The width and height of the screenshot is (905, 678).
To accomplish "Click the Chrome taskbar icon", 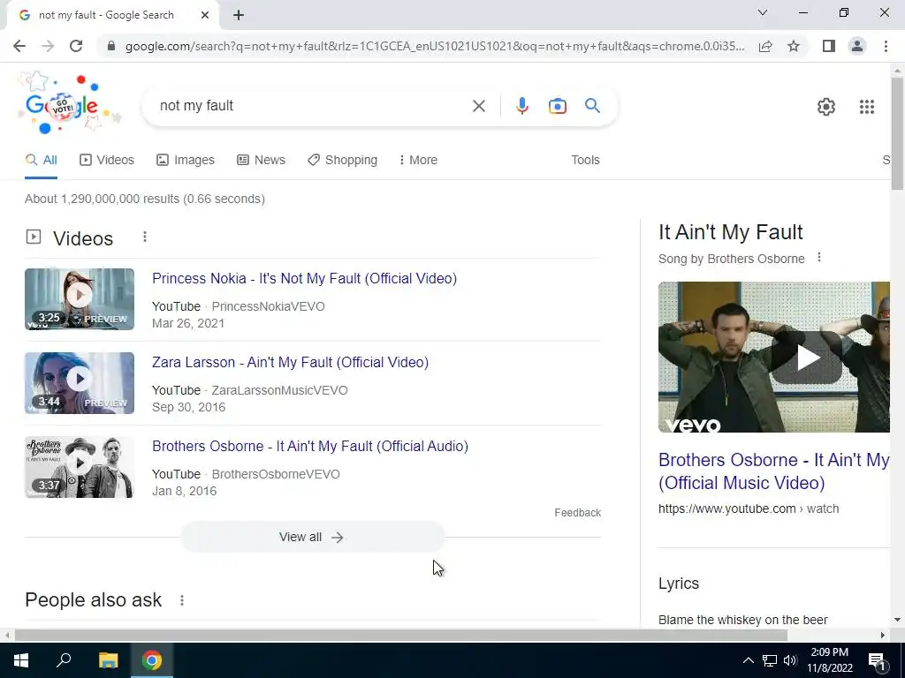I will pyautogui.click(x=152, y=660).
